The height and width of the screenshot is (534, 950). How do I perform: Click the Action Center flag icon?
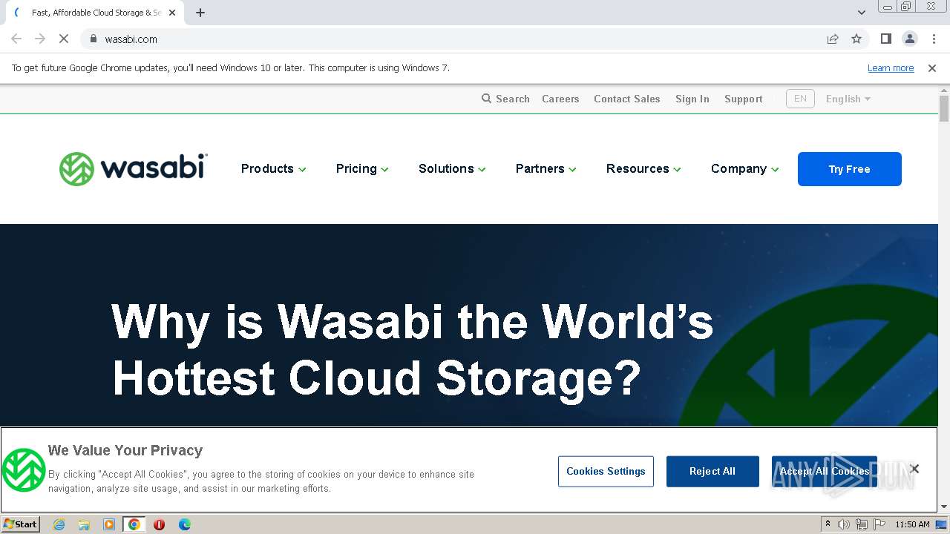click(879, 524)
